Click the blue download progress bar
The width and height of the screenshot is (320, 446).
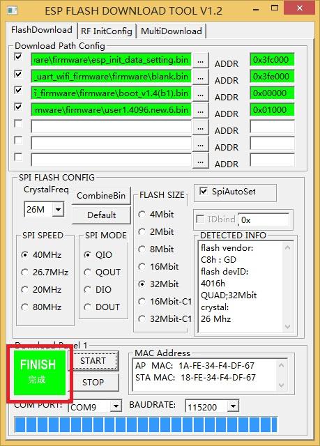pyautogui.click(x=146, y=425)
